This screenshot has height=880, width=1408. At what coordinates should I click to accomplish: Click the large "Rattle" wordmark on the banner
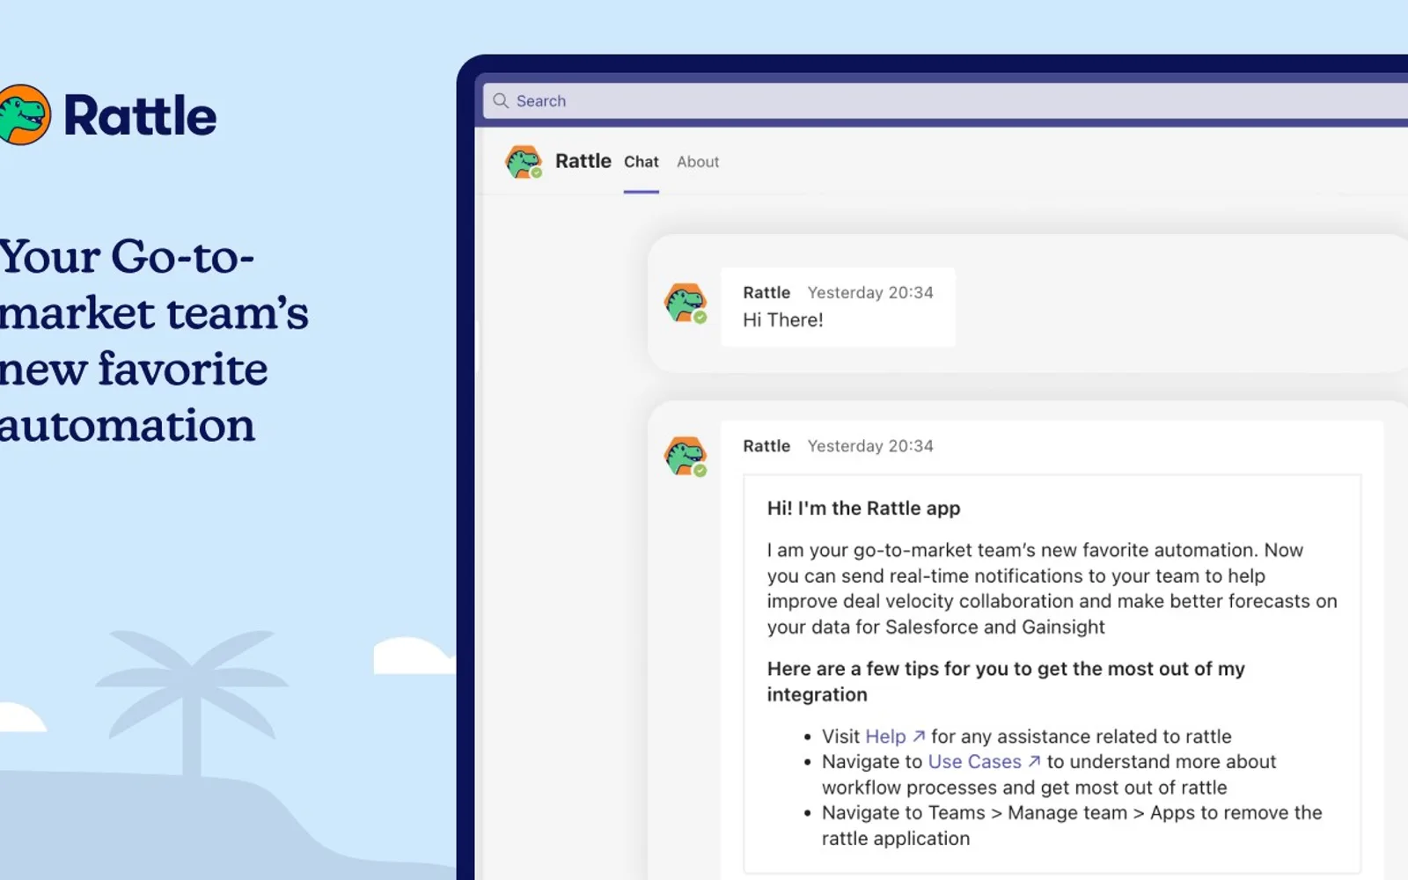click(x=140, y=115)
